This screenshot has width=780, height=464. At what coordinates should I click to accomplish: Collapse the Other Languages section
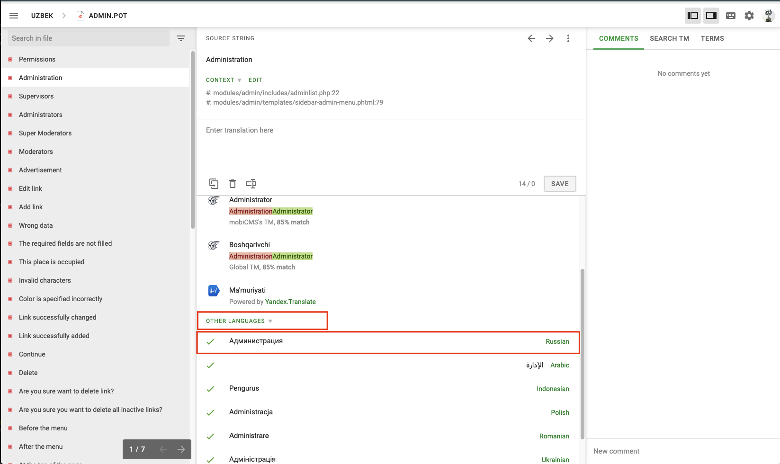coord(239,321)
